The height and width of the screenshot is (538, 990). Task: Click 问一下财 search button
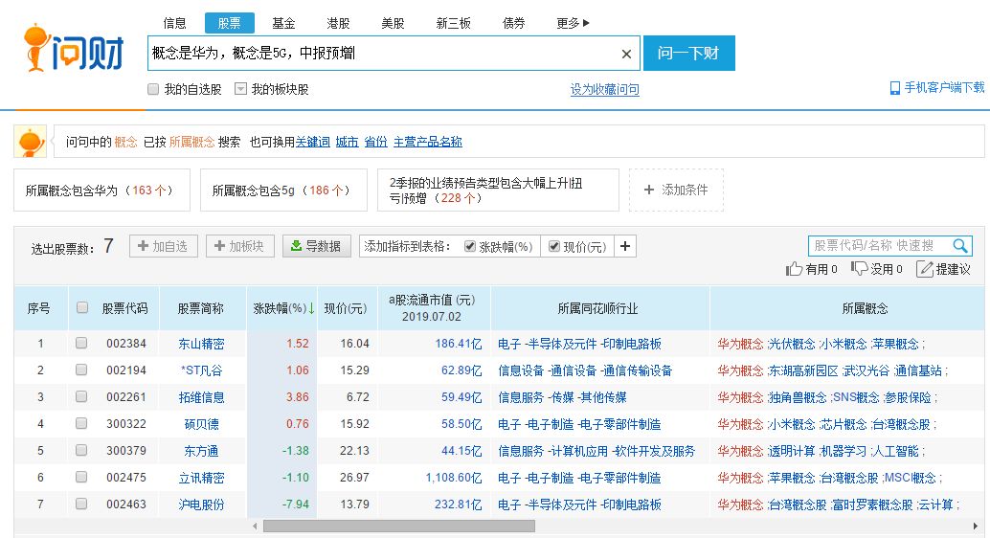click(688, 53)
